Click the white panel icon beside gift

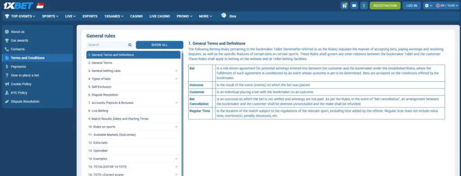coord(354,5)
